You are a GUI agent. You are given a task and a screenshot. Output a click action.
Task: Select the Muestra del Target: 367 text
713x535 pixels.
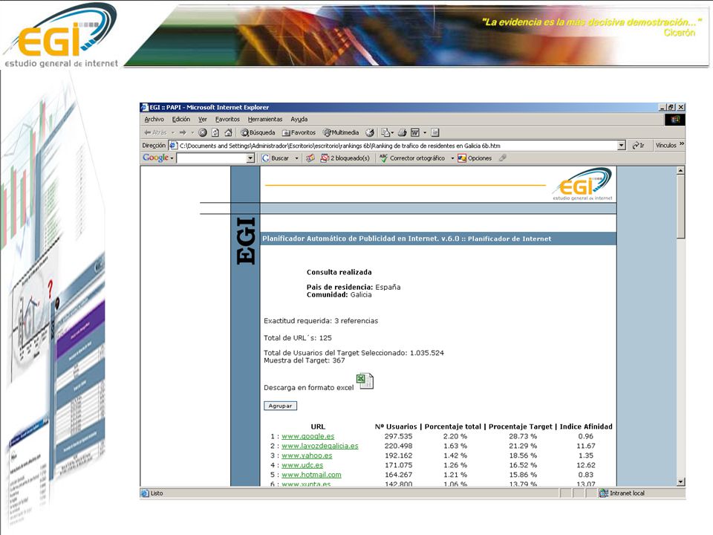[x=305, y=360]
